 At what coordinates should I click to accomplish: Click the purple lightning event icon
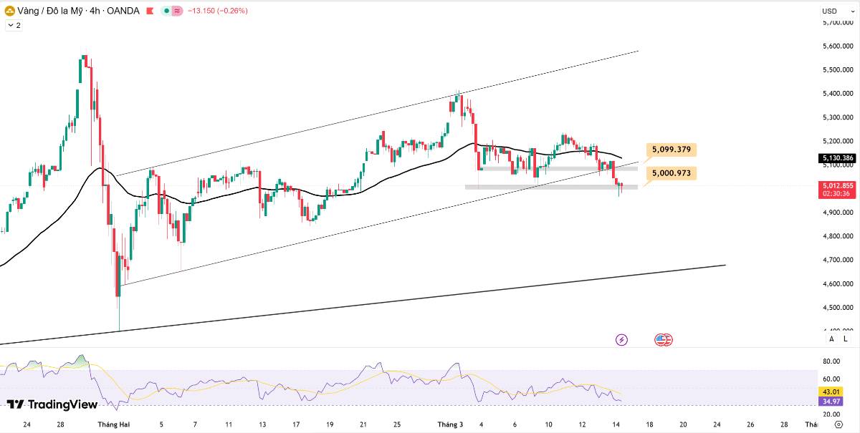[621, 339]
